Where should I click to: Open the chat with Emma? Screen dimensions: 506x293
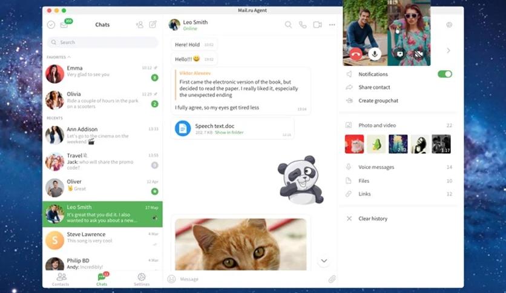[102, 74]
